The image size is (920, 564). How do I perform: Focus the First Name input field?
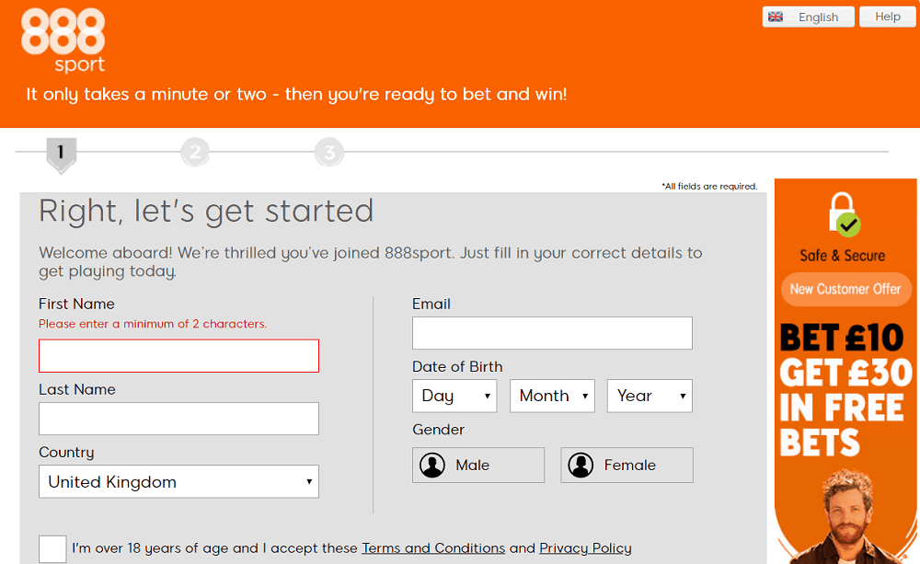click(179, 356)
